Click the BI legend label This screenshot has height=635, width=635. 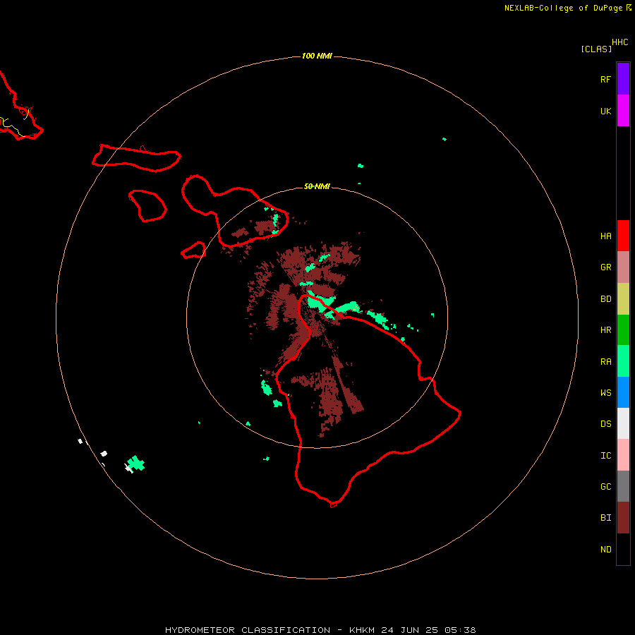605,518
